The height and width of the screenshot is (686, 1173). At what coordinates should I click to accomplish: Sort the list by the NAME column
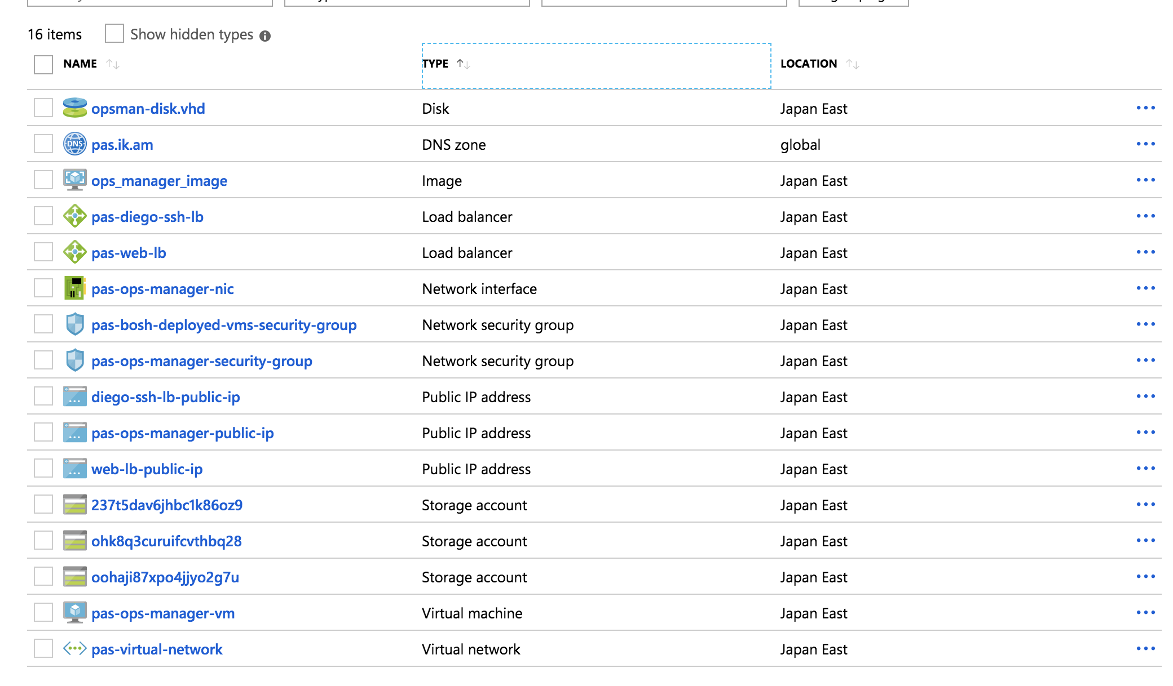81,64
